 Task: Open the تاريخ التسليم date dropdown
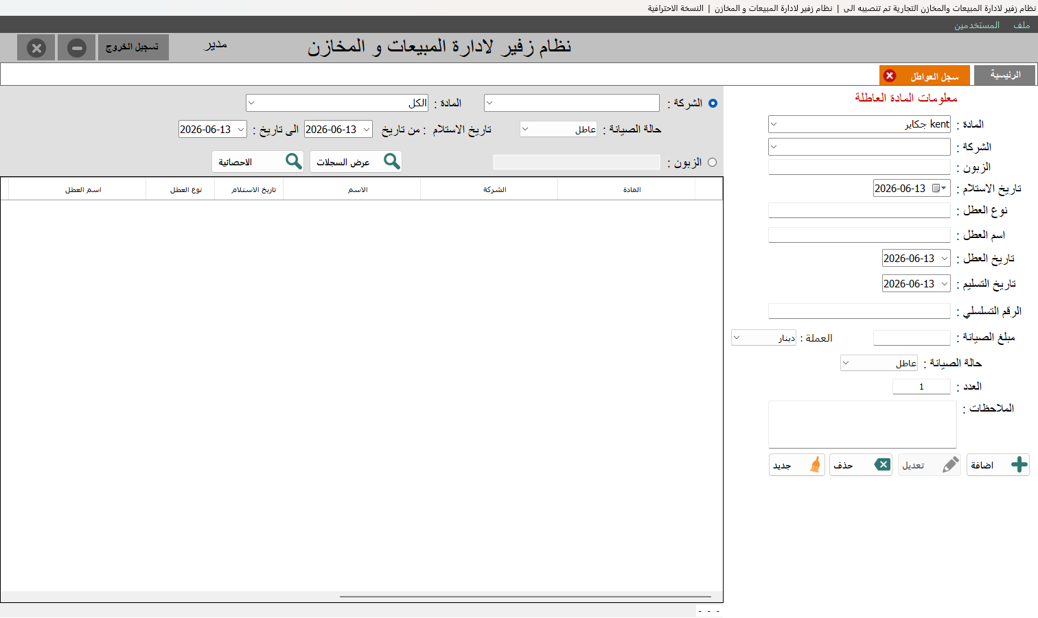point(945,283)
